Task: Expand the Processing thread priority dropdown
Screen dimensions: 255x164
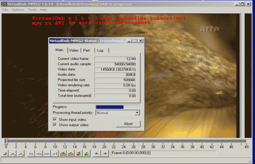Action: coord(137,113)
